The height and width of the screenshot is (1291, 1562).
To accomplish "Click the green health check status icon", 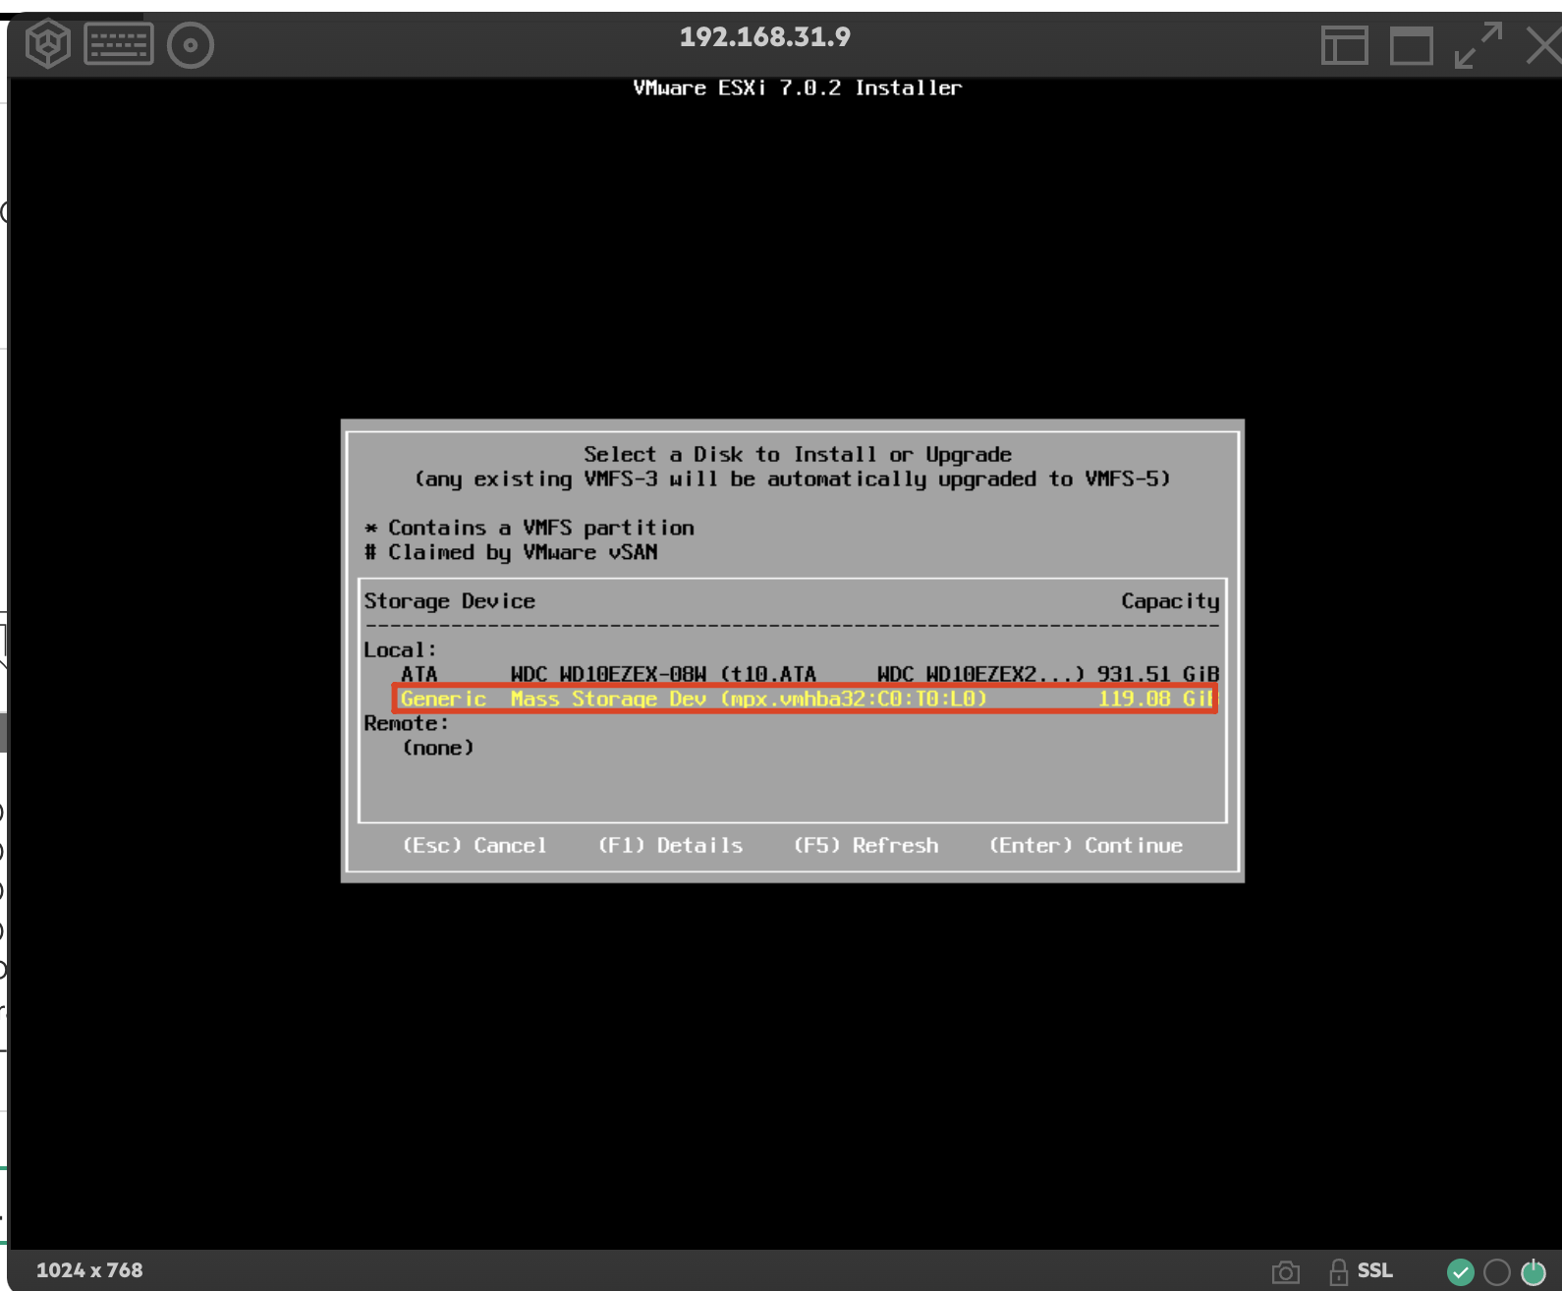I will point(1461,1272).
